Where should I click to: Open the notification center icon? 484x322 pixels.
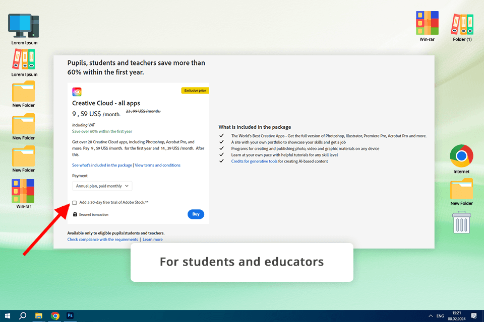474,316
